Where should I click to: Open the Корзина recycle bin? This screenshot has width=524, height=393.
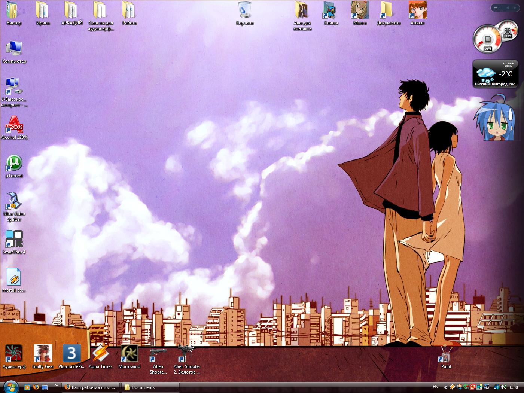[x=244, y=13]
